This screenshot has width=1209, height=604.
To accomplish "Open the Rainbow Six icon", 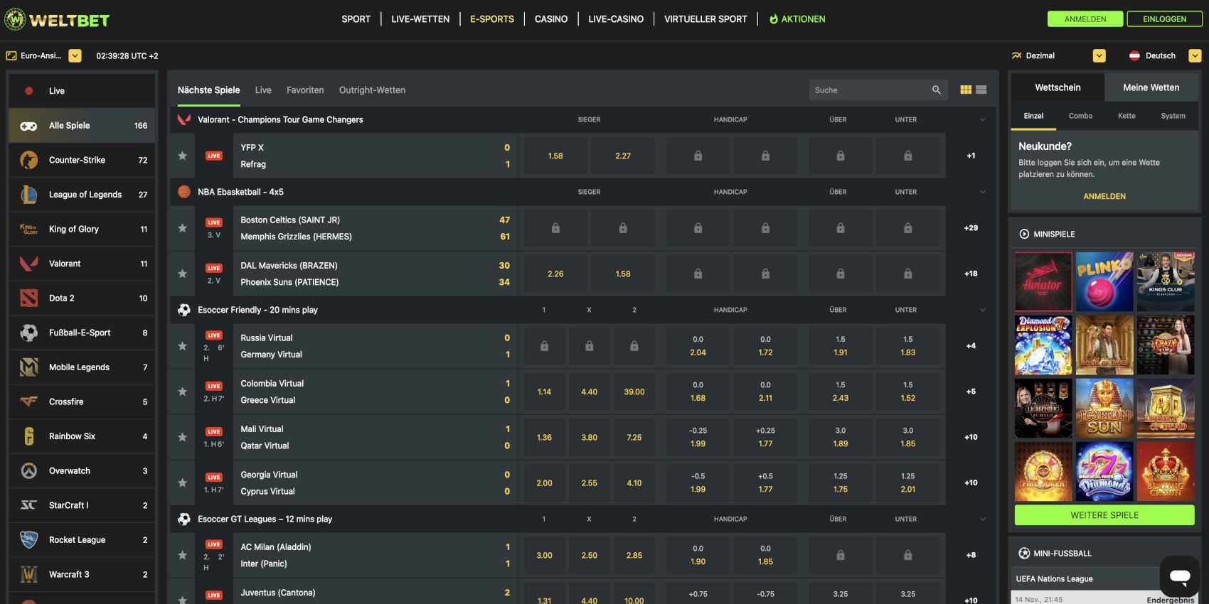I will click(28, 436).
